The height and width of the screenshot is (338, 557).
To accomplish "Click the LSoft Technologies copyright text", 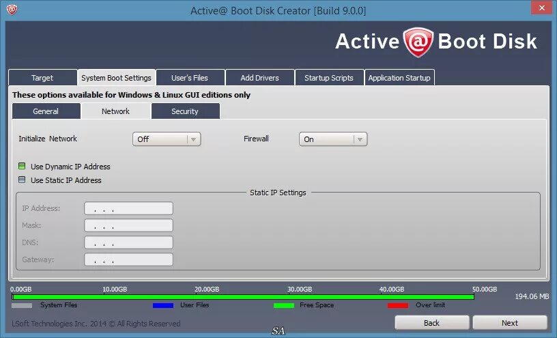I will pos(96,324).
